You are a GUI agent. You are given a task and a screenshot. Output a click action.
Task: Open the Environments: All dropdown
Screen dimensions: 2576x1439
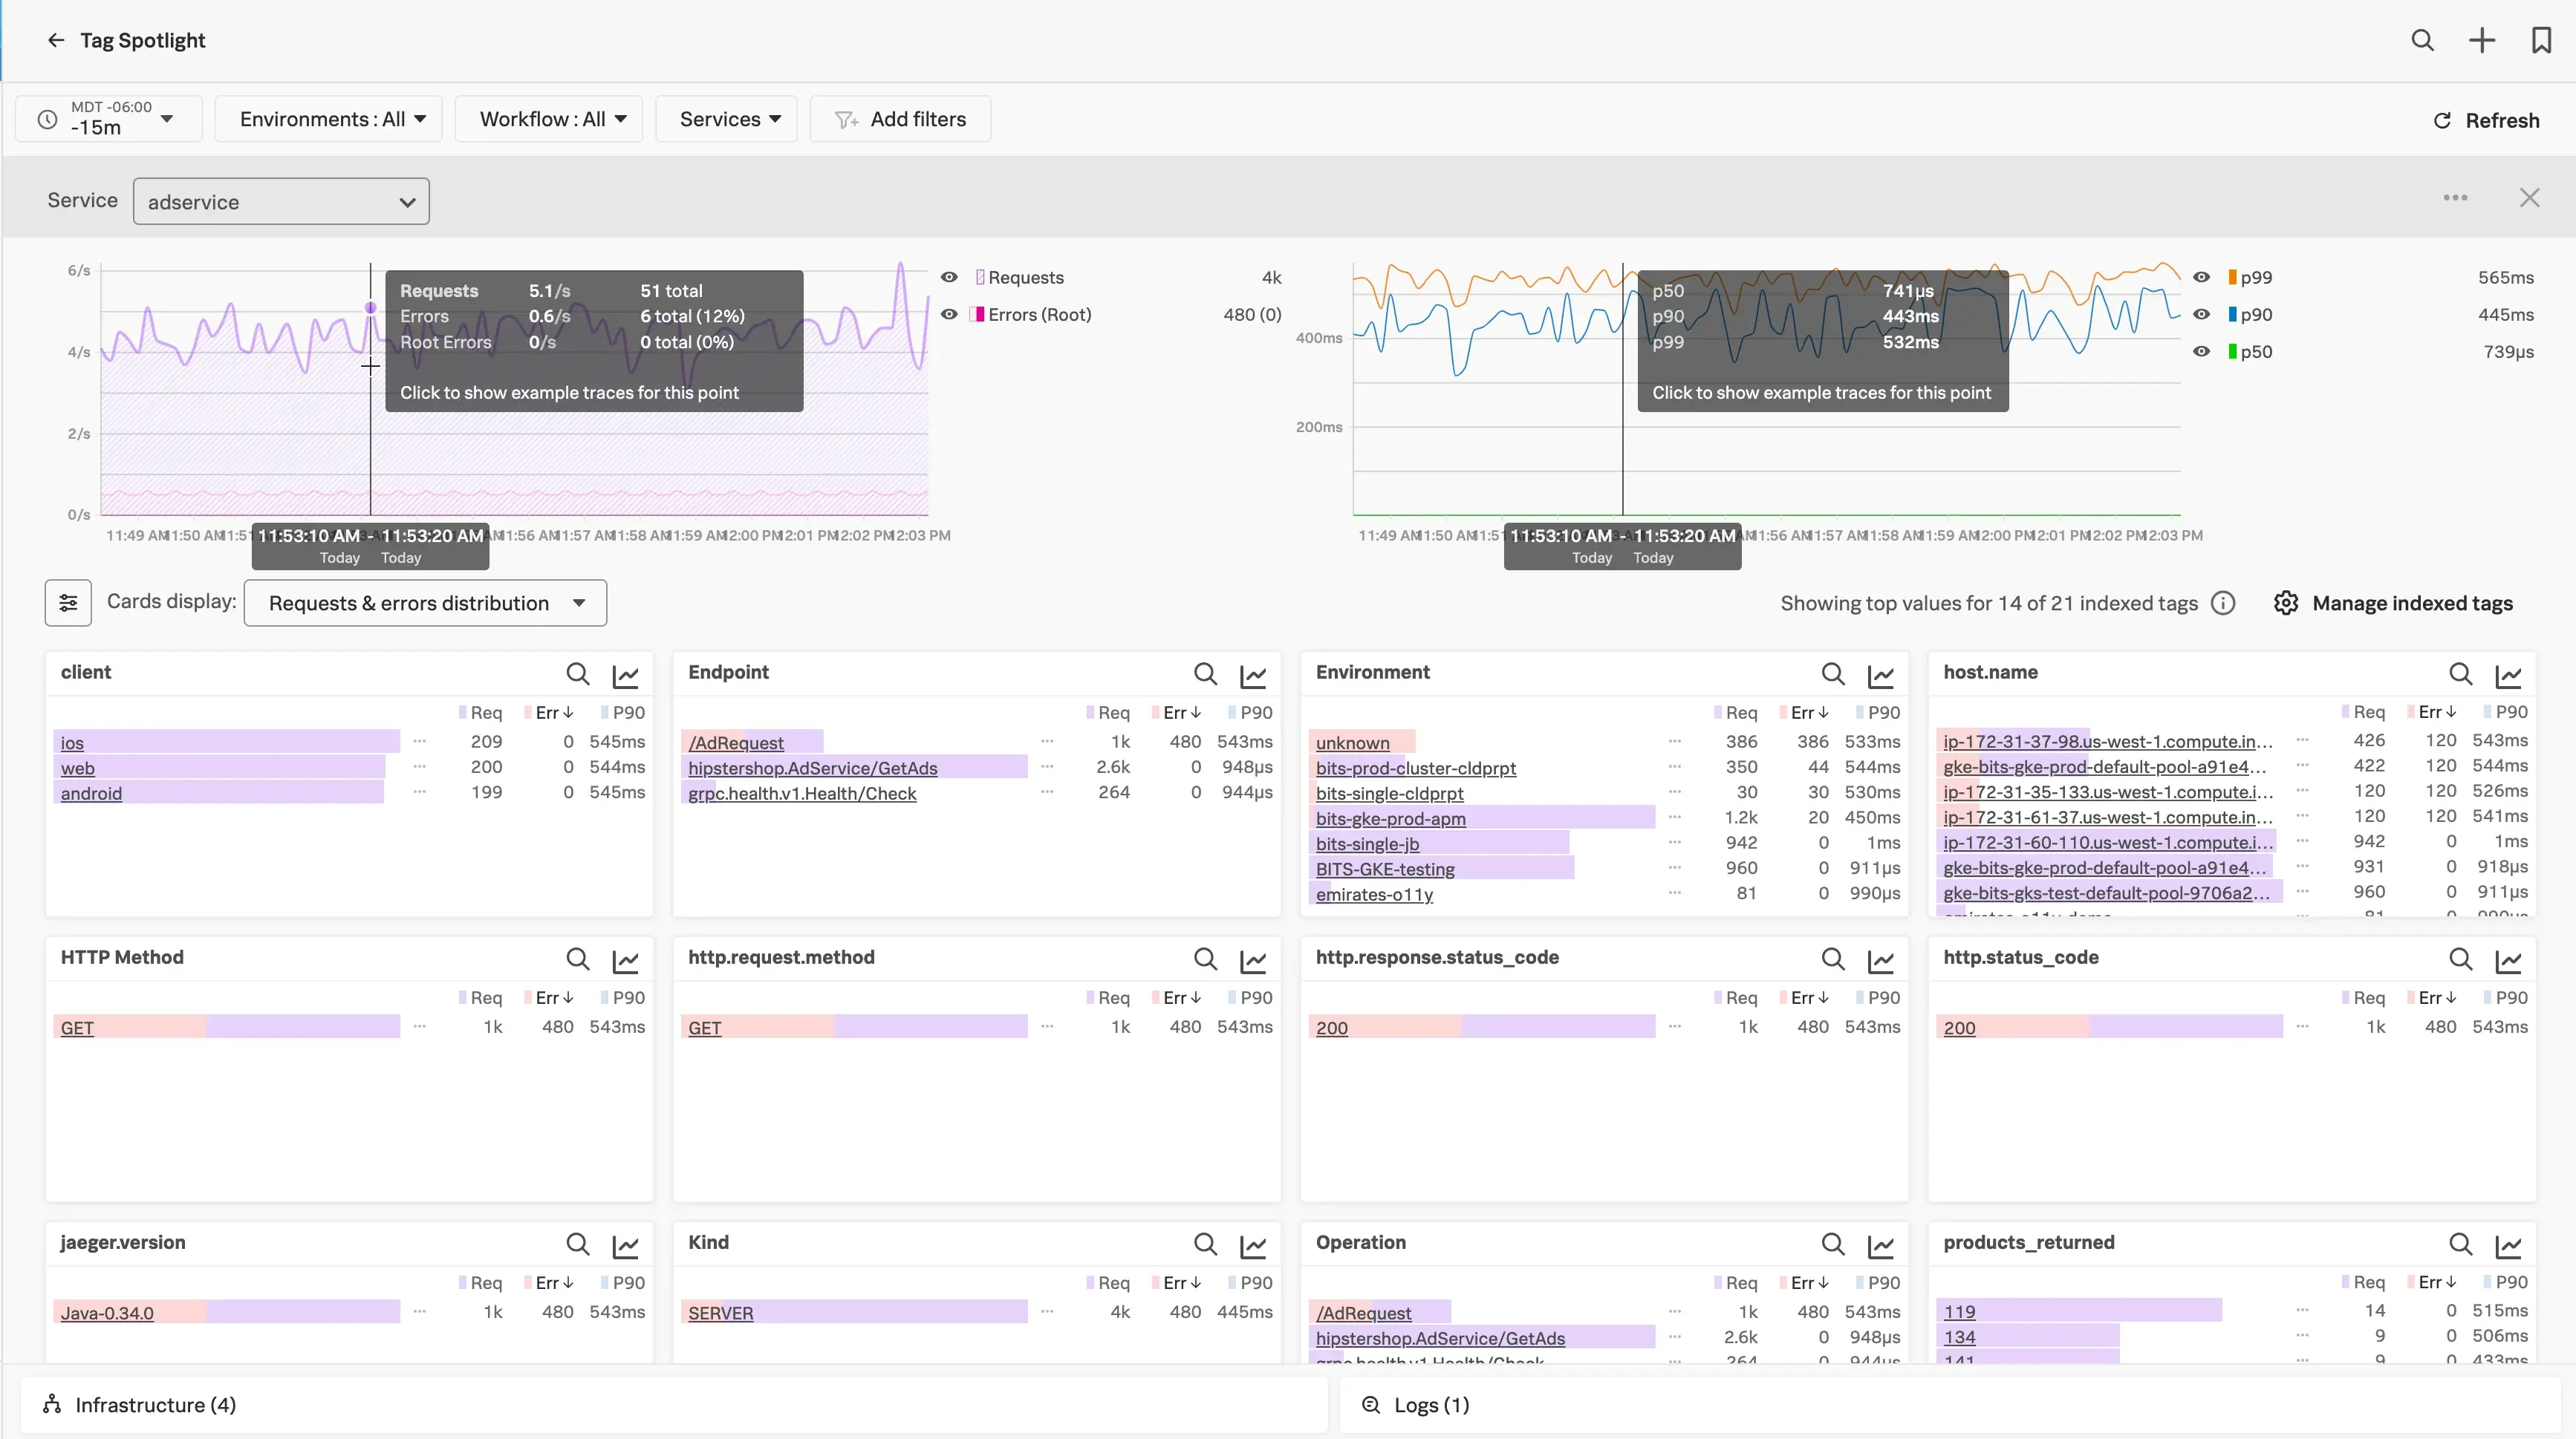pos(328,118)
